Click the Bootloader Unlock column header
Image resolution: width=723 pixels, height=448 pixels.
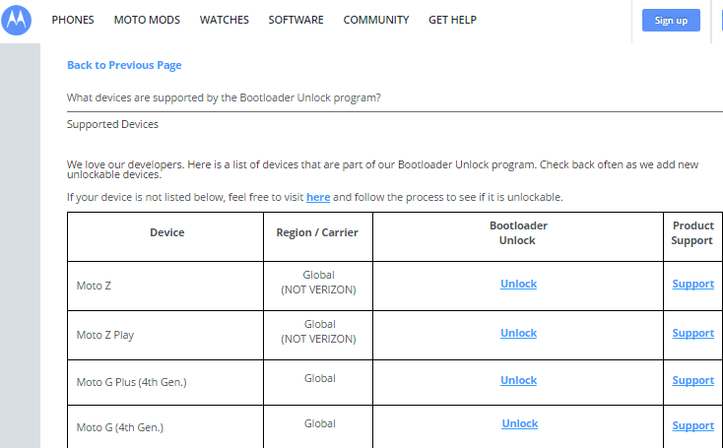click(518, 233)
